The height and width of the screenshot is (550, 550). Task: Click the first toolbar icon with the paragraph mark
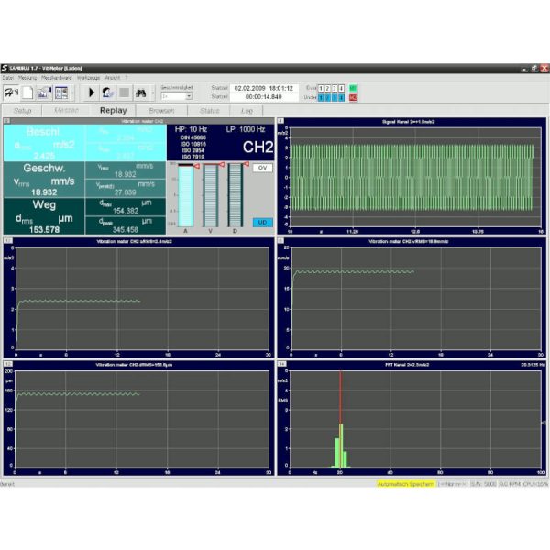click(x=11, y=93)
